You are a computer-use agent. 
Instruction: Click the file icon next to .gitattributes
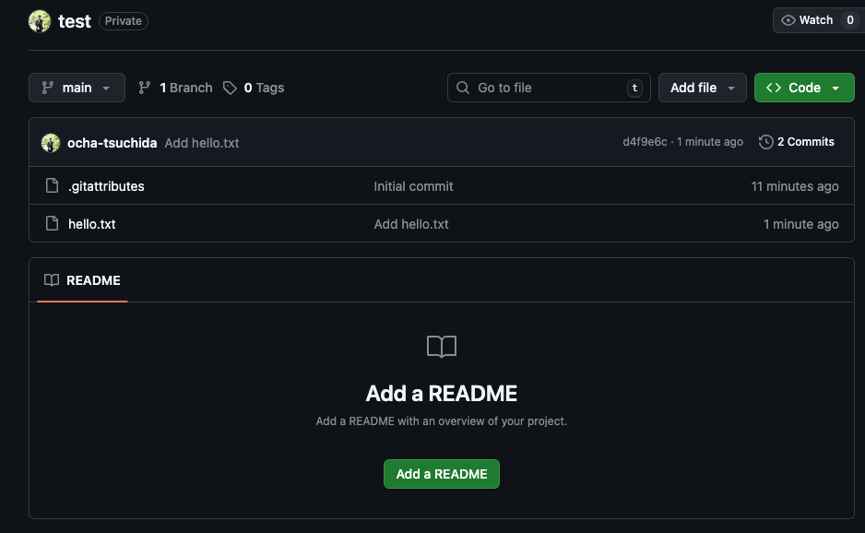(x=53, y=186)
